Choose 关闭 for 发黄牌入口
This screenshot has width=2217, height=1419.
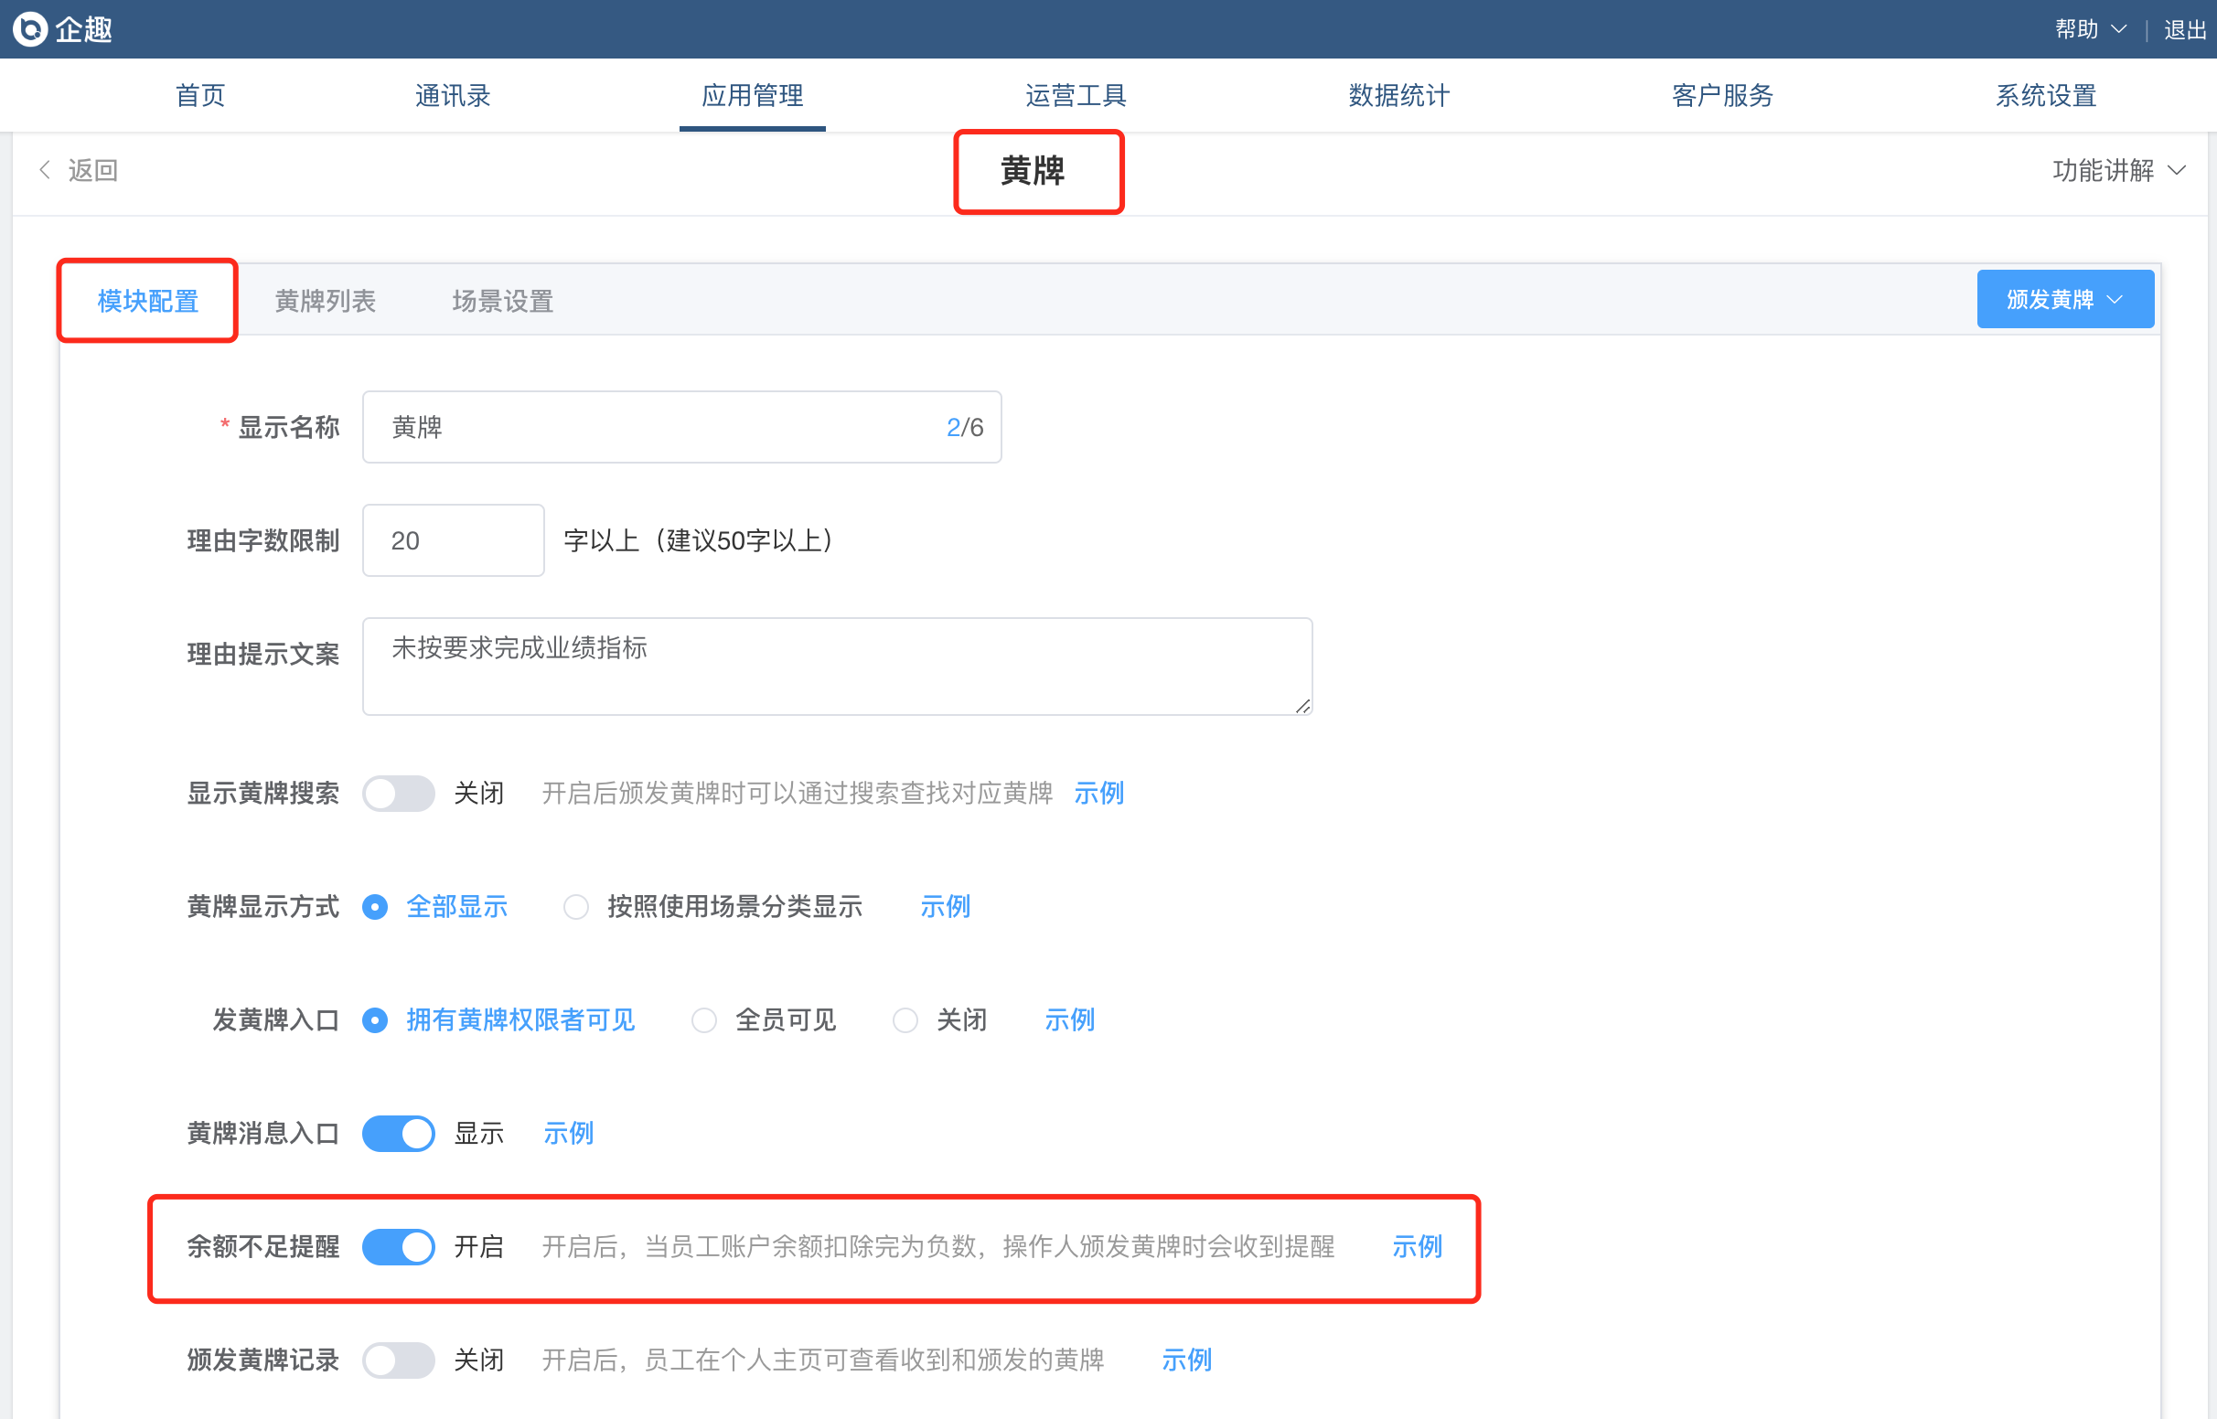(905, 1020)
